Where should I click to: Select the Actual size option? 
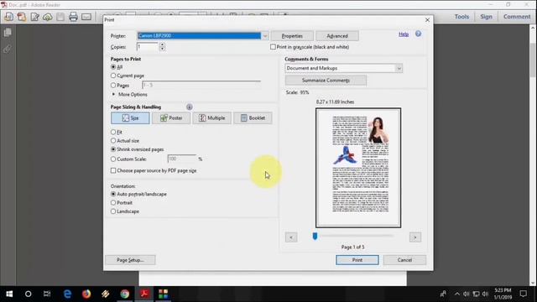pos(113,140)
